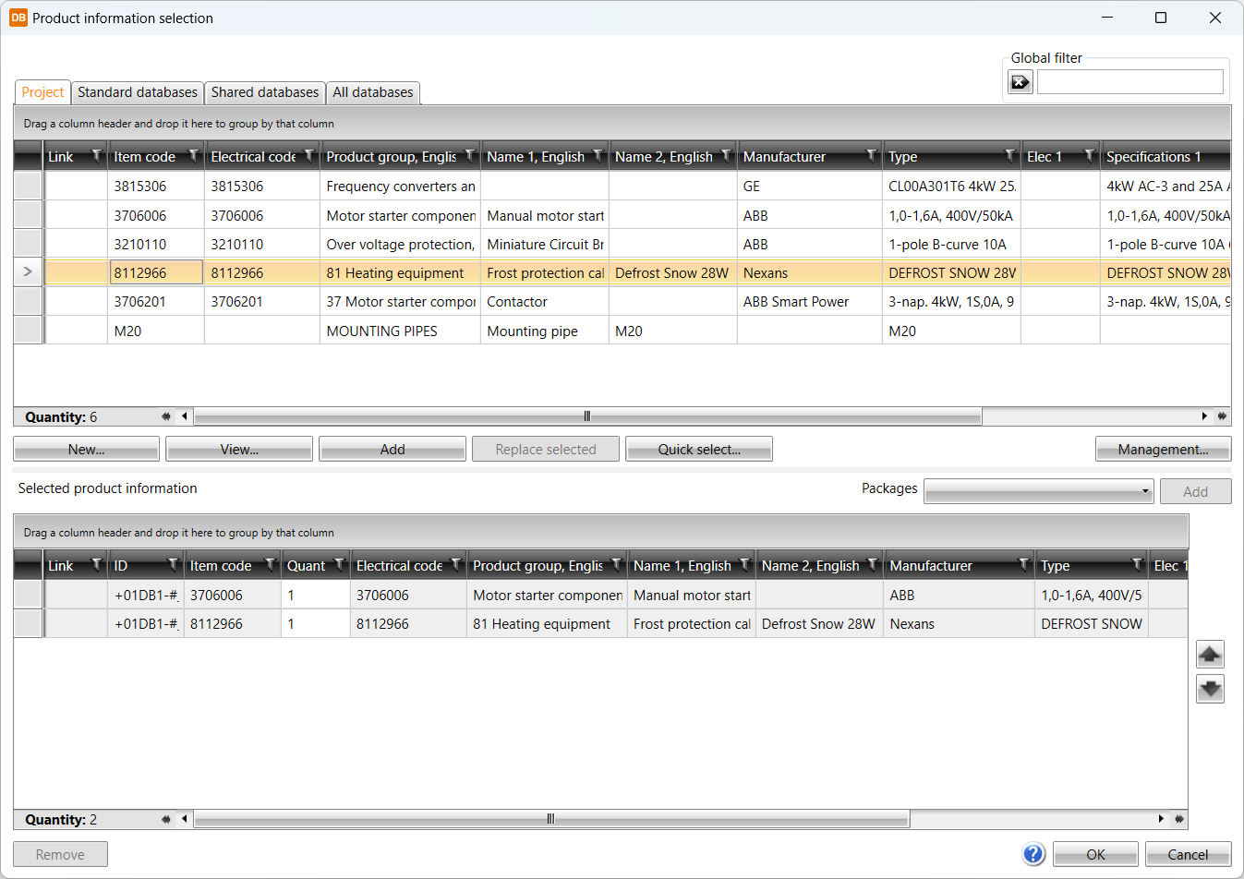This screenshot has height=879, width=1244.
Task: Move selected product up with arrow button
Action: tap(1210, 655)
